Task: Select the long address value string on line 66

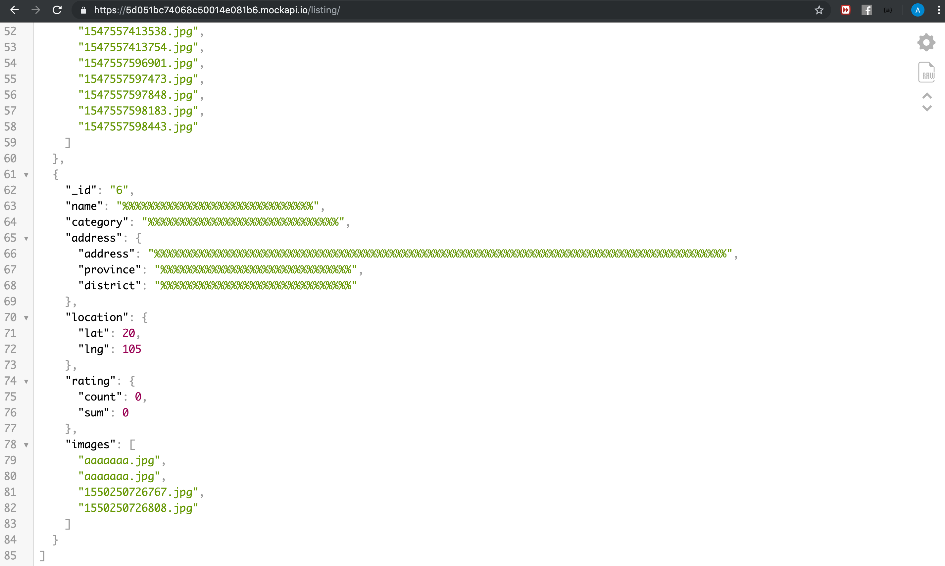Action: click(440, 254)
